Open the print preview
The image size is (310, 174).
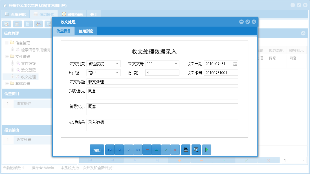[196, 150]
